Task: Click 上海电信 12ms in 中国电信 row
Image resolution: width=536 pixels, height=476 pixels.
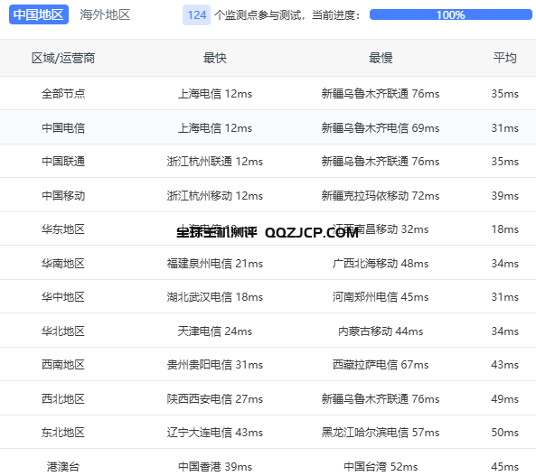Action: (x=215, y=127)
